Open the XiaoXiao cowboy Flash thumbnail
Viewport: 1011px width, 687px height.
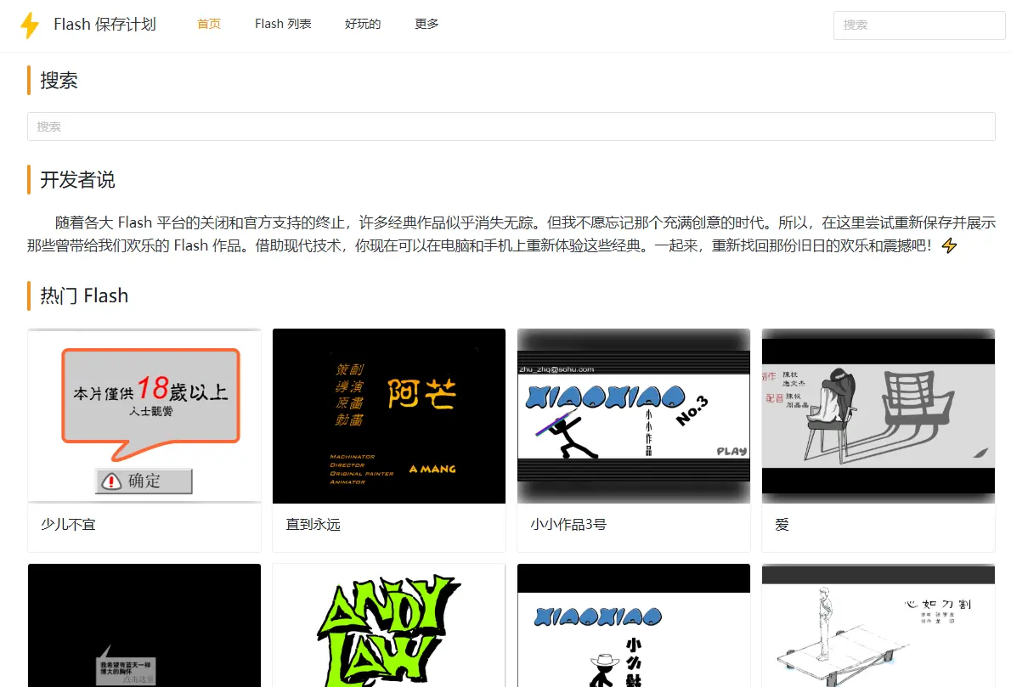pos(633,626)
